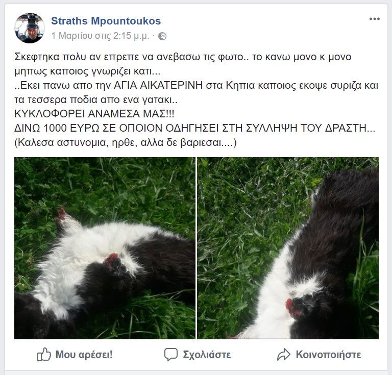Click the thumbs-up like icon
This screenshot has width=392, height=375.
[44, 354]
